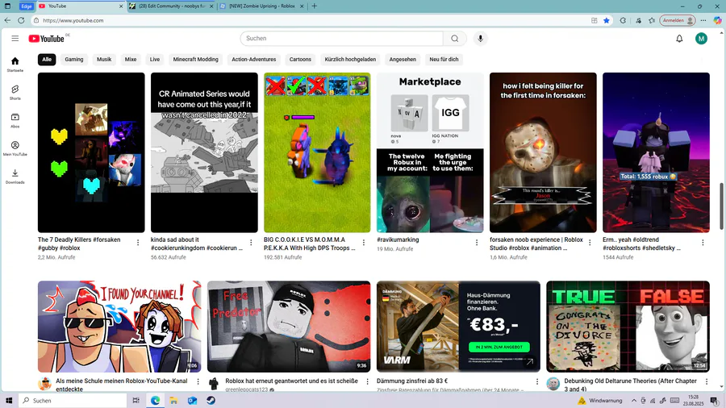Reload the page with refresh icon
Viewport: 726px width, 408px height.
pyautogui.click(x=21, y=20)
